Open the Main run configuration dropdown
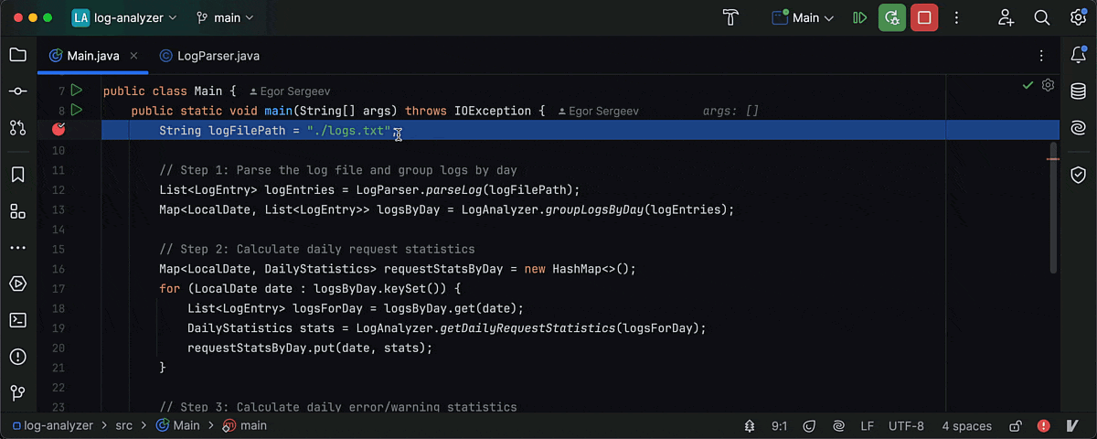 tap(804, 17)
